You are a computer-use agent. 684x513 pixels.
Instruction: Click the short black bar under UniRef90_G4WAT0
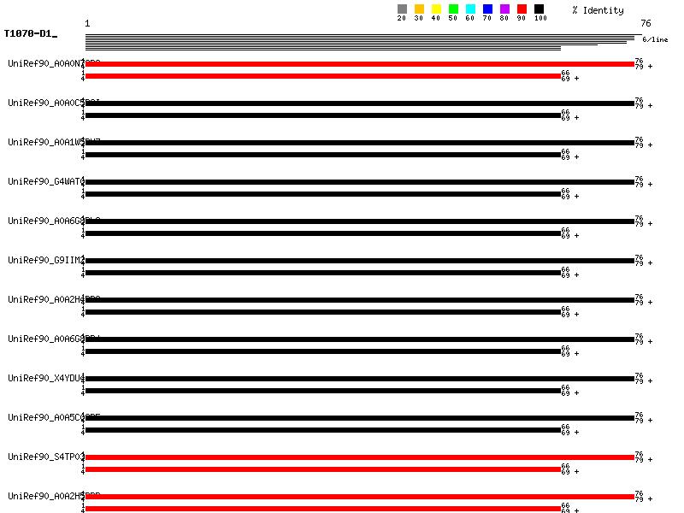tap(322, 194)
